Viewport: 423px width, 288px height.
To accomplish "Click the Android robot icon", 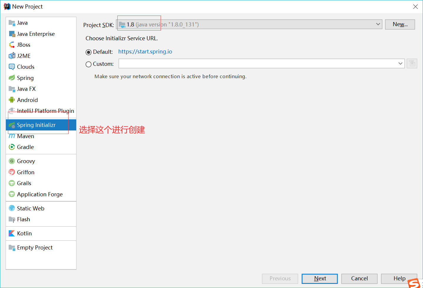I will [x=12, y=100].
